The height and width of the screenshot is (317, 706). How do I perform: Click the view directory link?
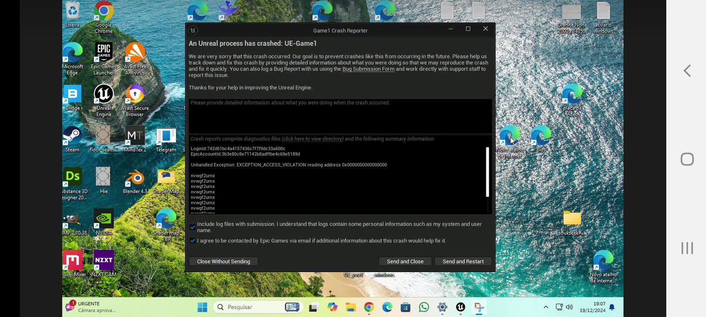point(312,139)
